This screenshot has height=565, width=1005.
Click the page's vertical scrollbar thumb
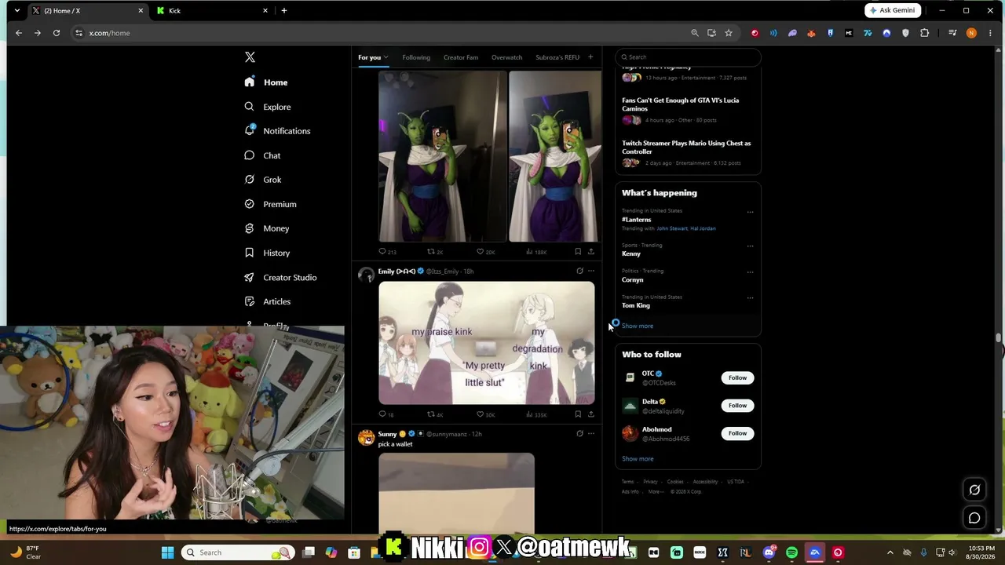click(999, 338)
